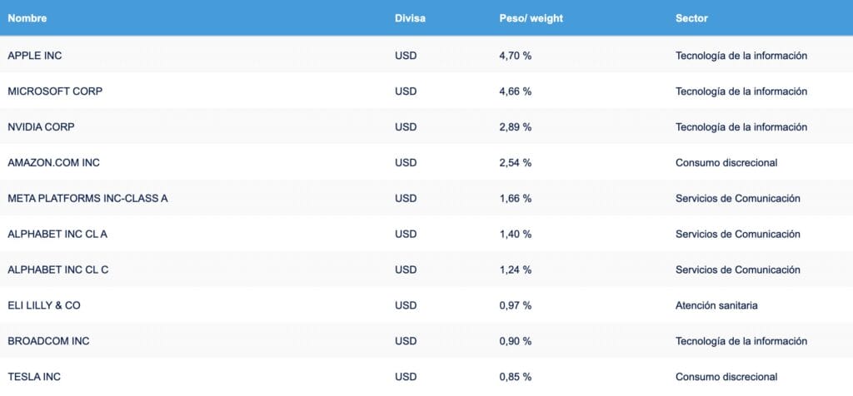This screenshot has height=396, width=853.
Task: Select the APPLE INC row name
Action: click(x=35, y=56)
